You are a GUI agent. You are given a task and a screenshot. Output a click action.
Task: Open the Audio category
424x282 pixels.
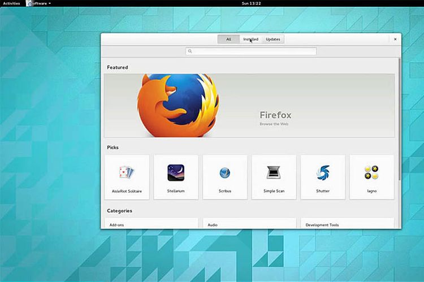[249, 224]
